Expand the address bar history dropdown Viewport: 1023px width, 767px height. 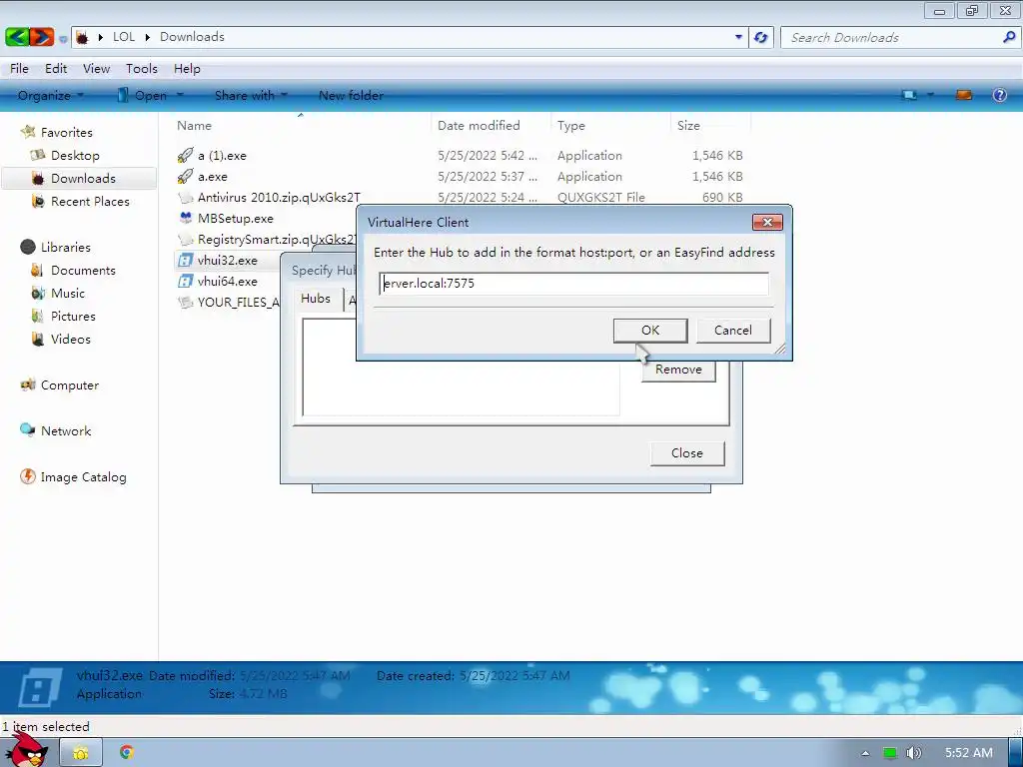pyautogui.click(x=738, y=37)
